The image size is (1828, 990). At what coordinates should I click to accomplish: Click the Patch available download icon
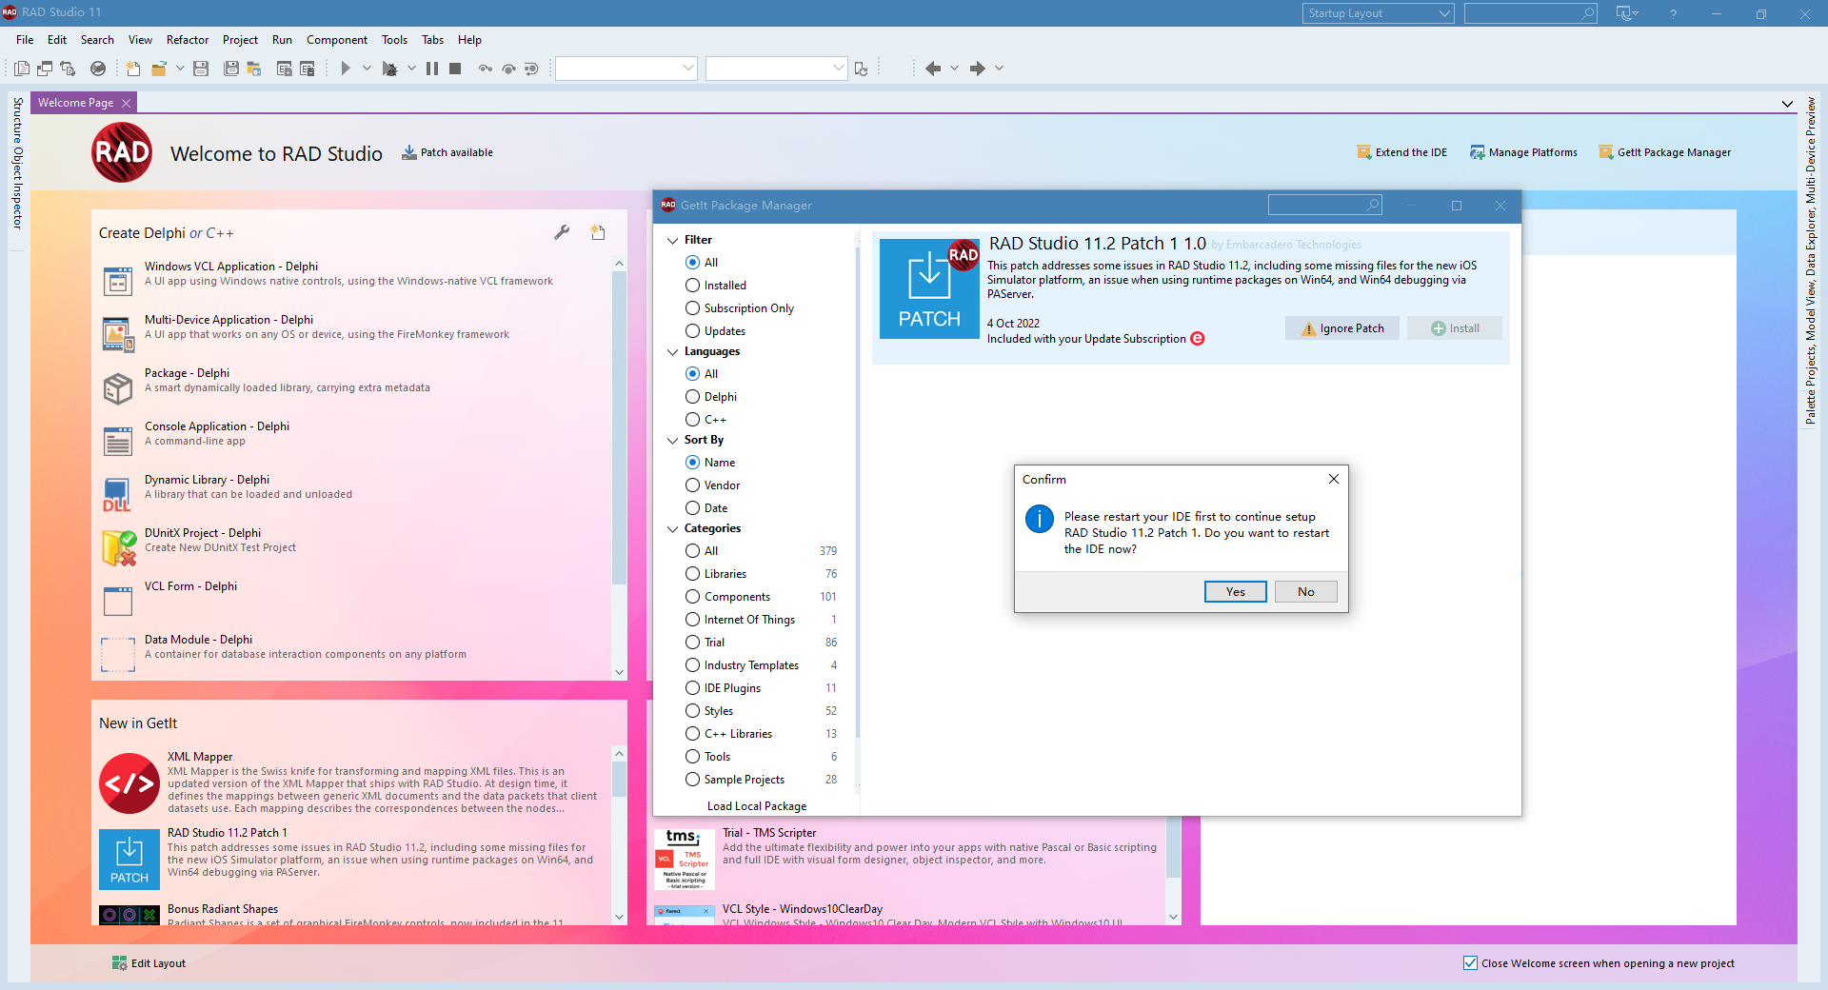(x=409, y=152)
